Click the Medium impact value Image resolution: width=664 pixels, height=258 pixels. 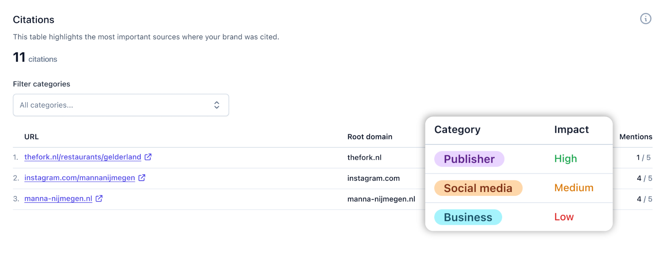tap(573, 188)
